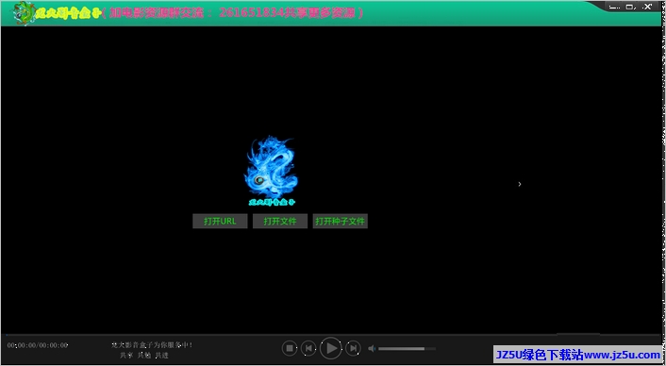
Task: Expand the side panel arrow
Action: tap(520, 184)
